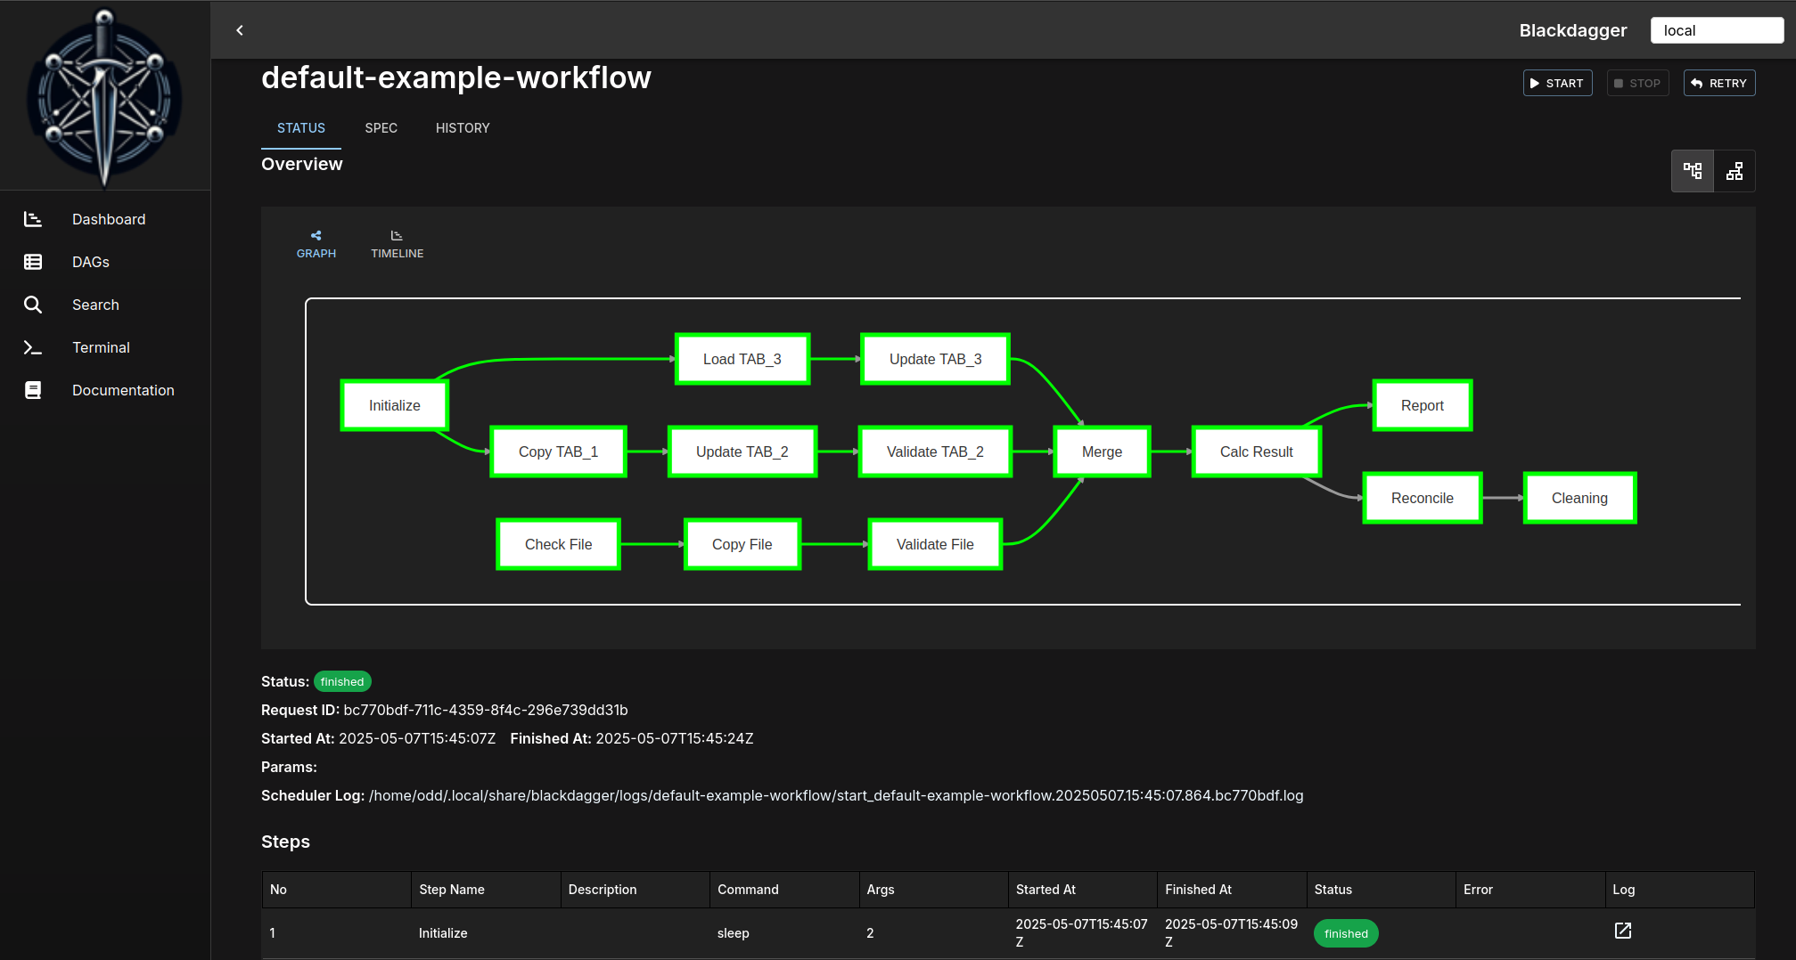Switch graph to horizontal layout icon
This screenshot has height=960, width=1796.
tap(1693, 171)
